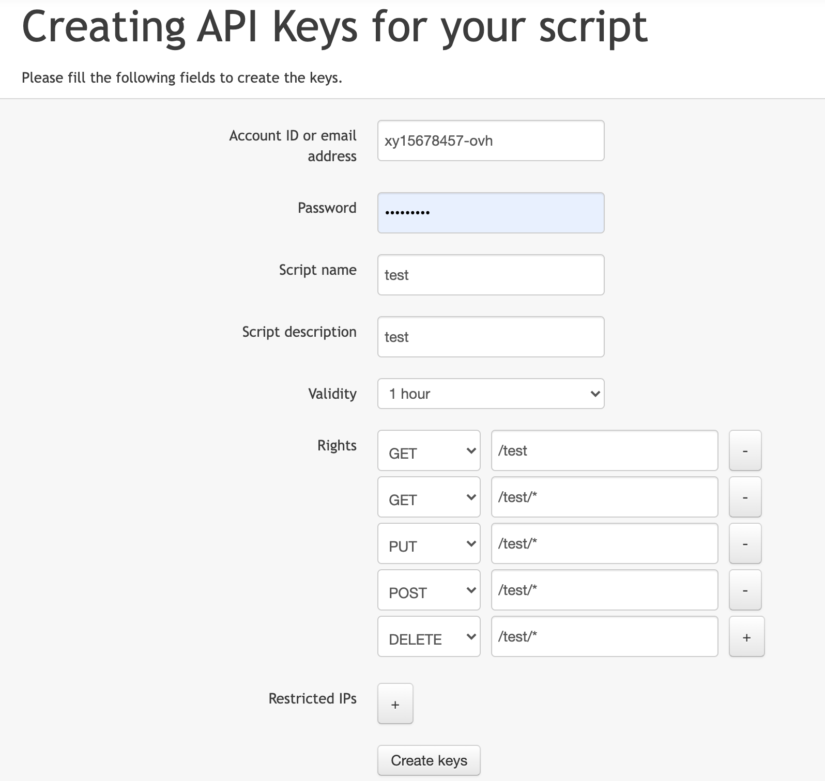Screen dimensions: 825x781
Task: Remove the POST /test/* rights row
Action: (745, 590)
